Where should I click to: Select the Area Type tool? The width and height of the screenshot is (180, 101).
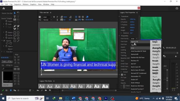click(15, 19)
